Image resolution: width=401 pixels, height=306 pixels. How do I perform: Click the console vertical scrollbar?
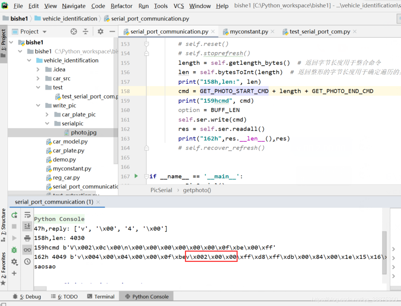384,253
